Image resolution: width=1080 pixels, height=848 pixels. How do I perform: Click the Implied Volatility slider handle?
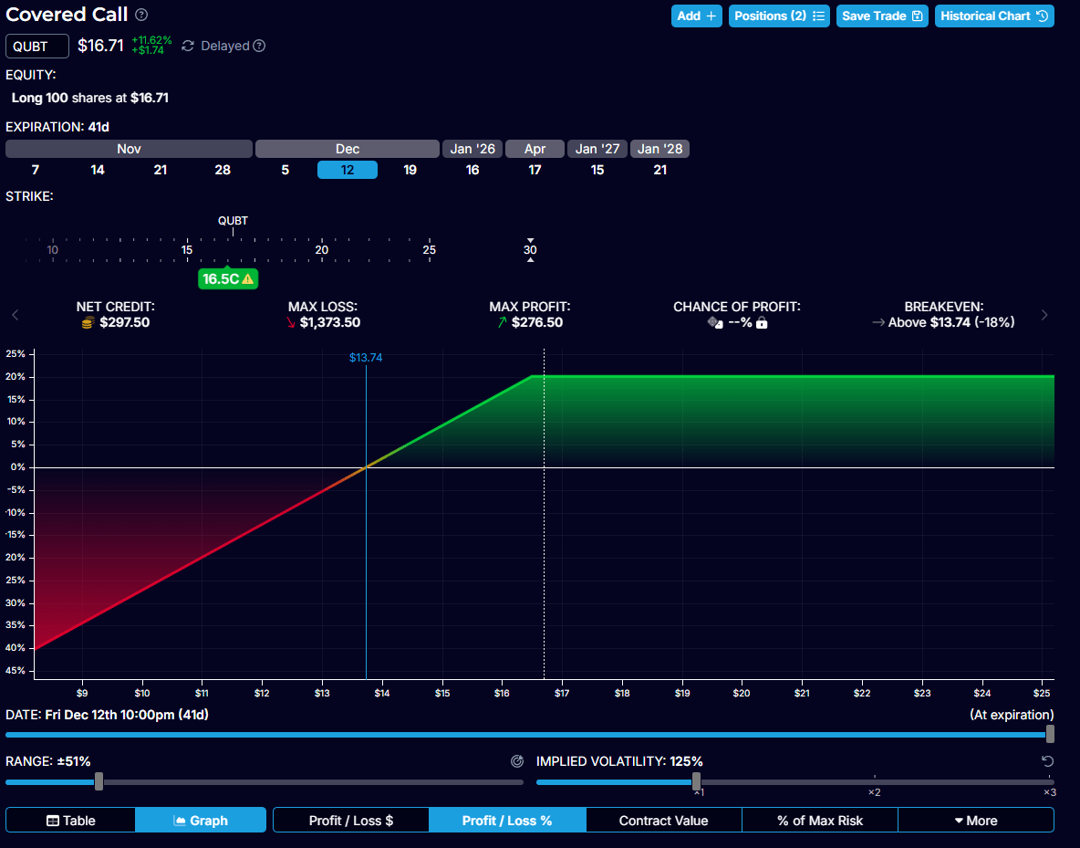click(696, 781)
